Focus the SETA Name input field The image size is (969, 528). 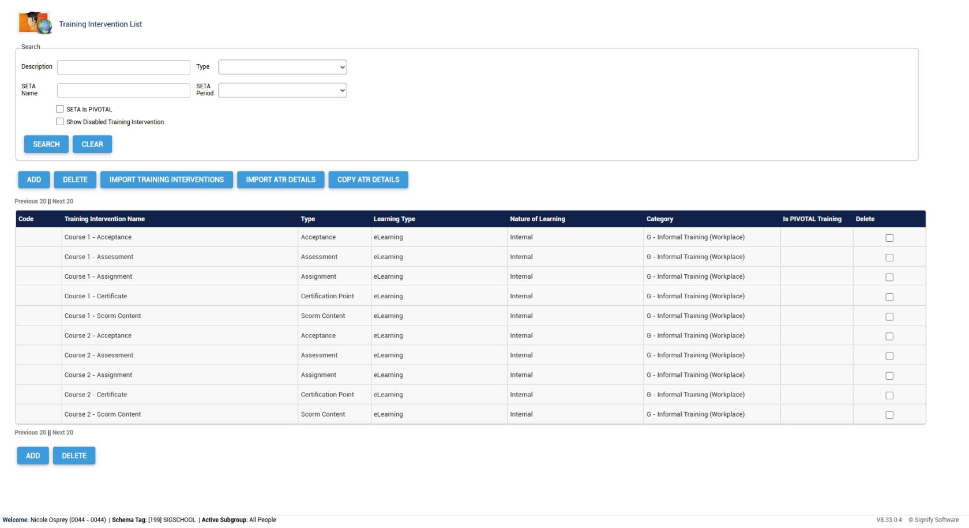pyautogui.click(x=123, y=90)
